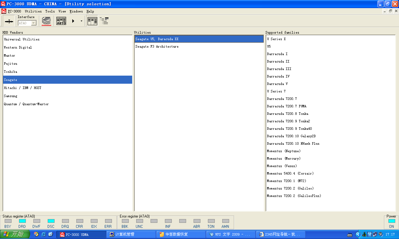Image resolution: width=399 pixels, height=239 pixels.
Task: Click the play arrow toolbar button
Action: click(x=73, y=21)
